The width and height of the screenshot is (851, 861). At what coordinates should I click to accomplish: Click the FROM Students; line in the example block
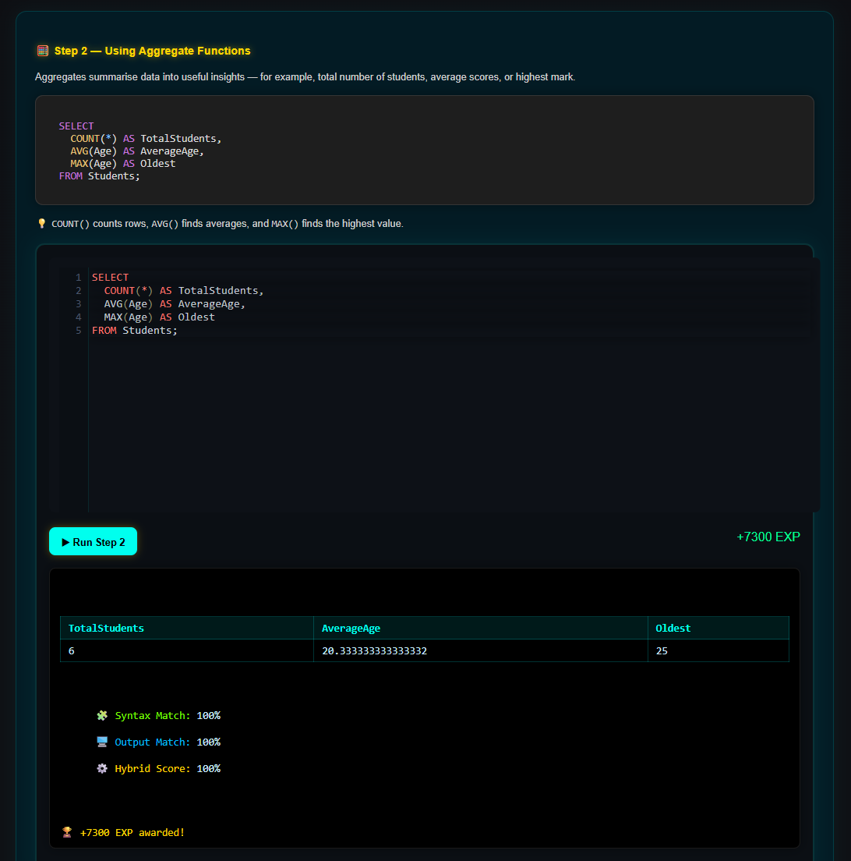(98, 175)
